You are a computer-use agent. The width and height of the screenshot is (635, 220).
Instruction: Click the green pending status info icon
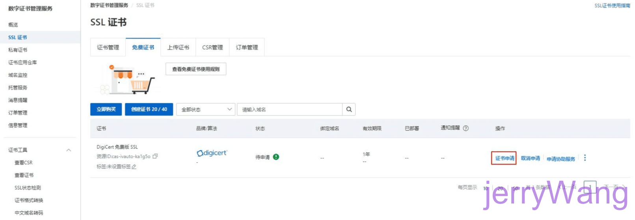[276, 157]
